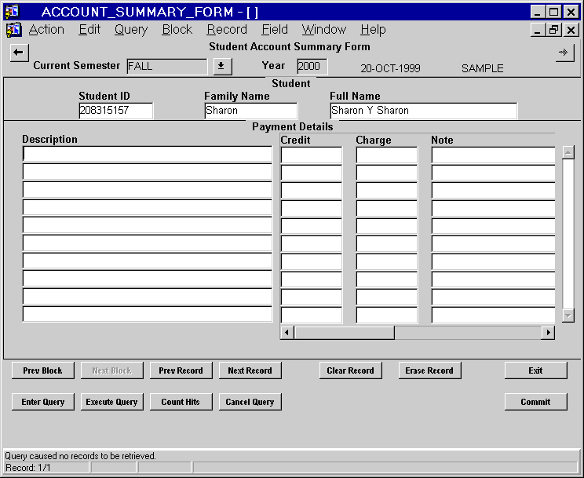Click the date text 20-OCT-1999
This screenshot has height=478, width=584.
pyautogui.click(x=390, y=68)
